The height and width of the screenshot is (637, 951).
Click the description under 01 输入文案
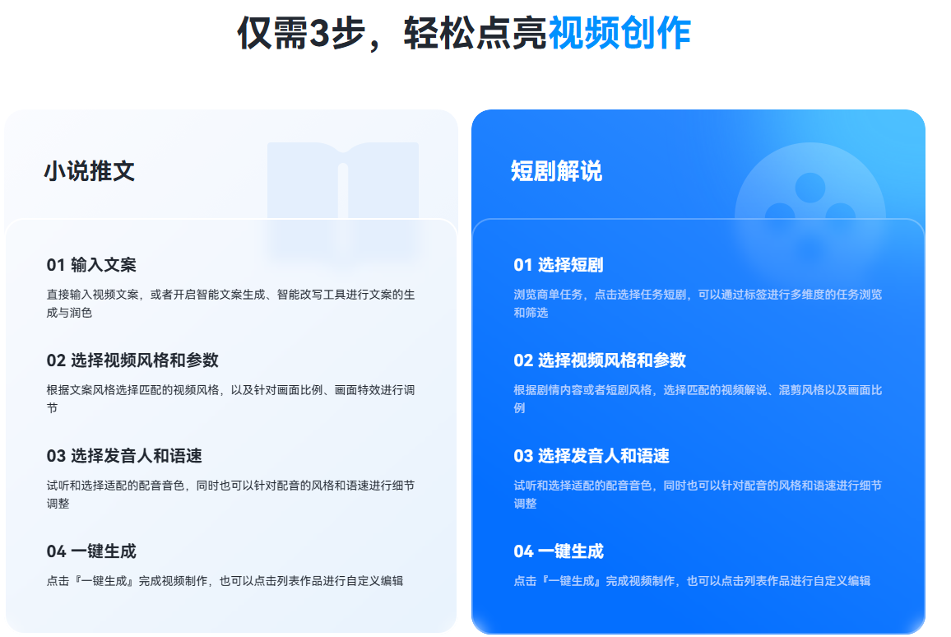[x=230, y=303]
